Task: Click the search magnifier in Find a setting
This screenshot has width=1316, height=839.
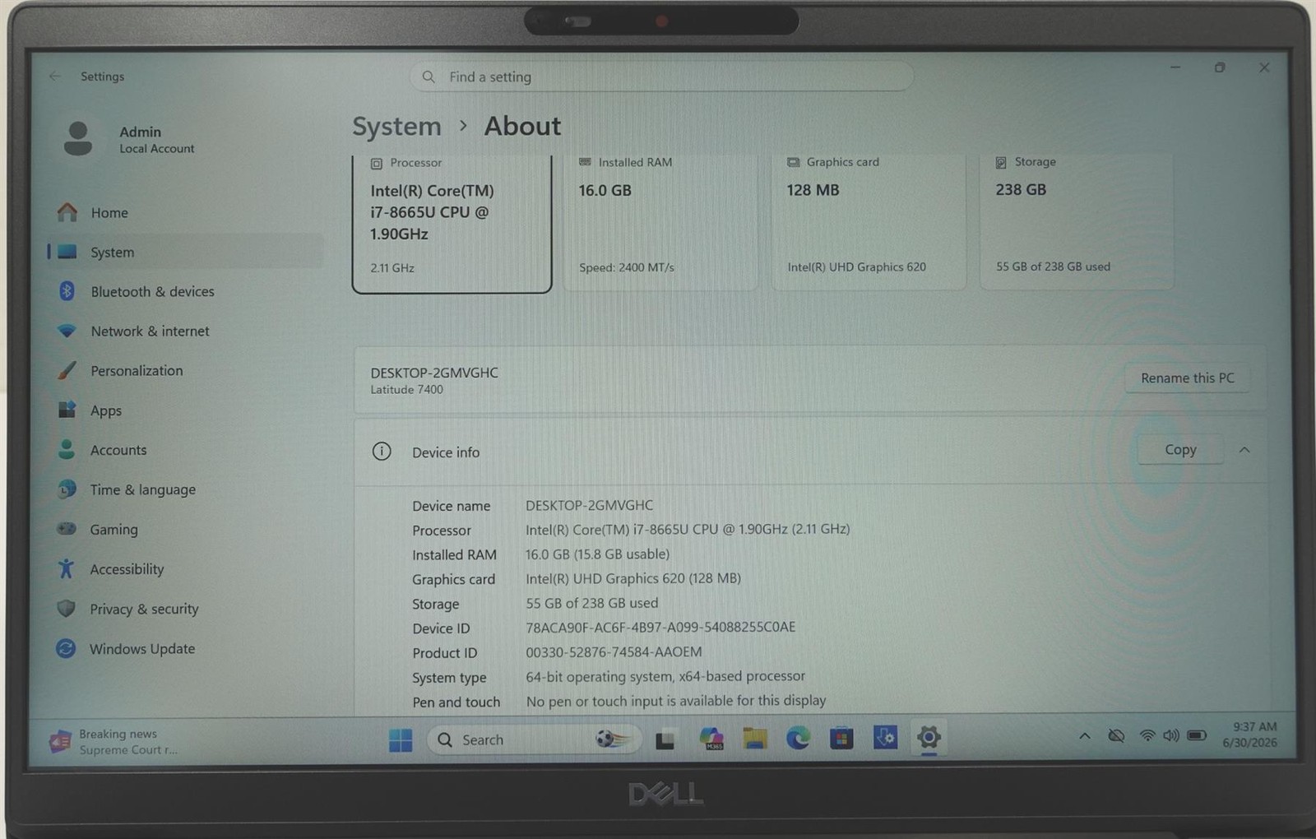Action: 429,76
